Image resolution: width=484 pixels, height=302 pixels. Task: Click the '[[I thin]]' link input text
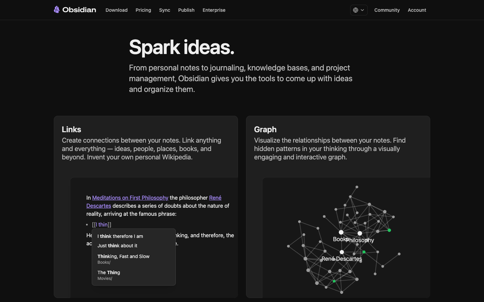(102, 224)
